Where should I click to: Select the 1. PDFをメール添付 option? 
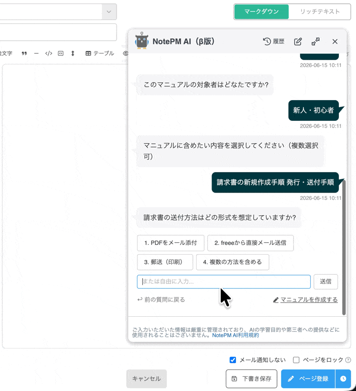(x=170, y=243)
